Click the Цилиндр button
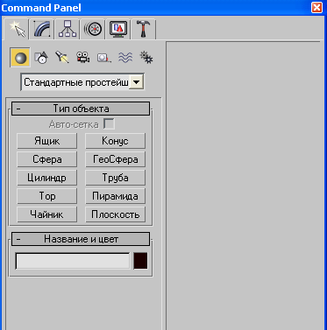Image resolution: width=327 pixels, height=330 pixels. click(47, 178)
